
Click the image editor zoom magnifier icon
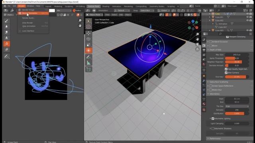80,21
